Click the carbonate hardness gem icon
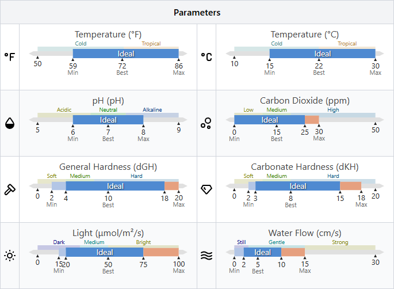 [x=206, y=189]
